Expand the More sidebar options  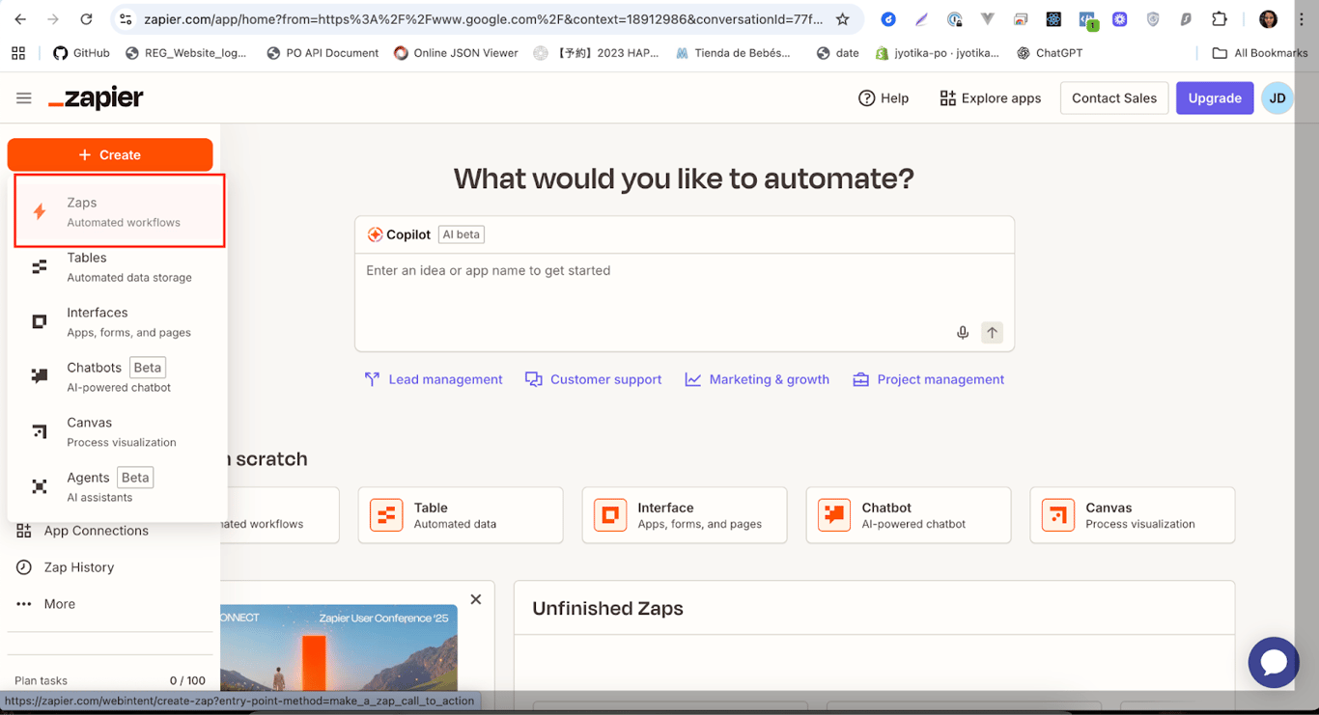[59, 604]
